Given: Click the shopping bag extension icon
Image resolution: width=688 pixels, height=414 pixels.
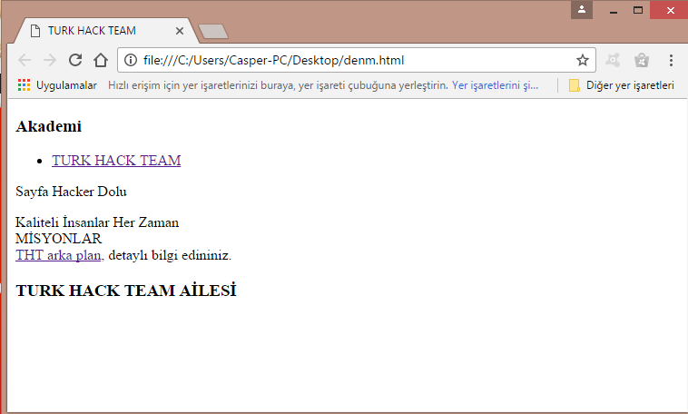Looking at the screenshot, I should pyautogui.click(x=642, y=60).
